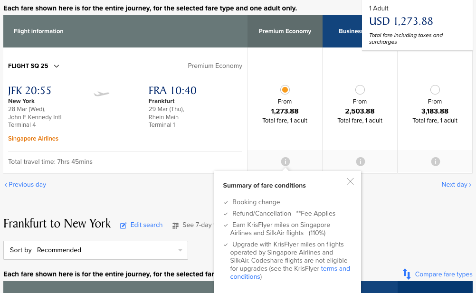Click the Singapore Airlines carrier link
This screenshot has width=476, height=293.
tap(33, 139)
